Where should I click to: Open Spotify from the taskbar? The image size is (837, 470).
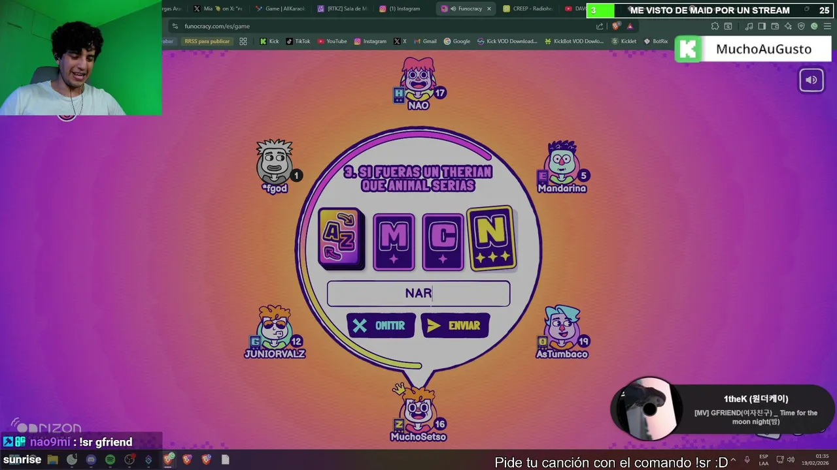110,460
